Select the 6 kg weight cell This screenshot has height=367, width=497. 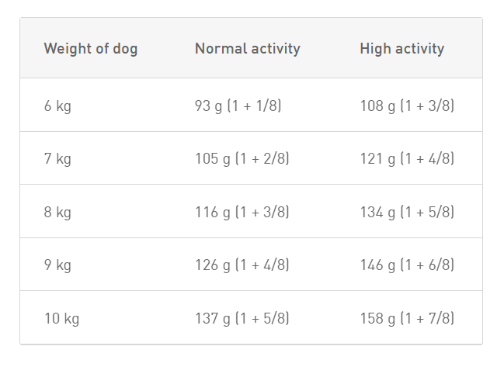[x=57, y=106]
